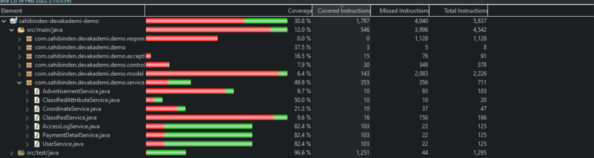
Task: Sort by Total Instructions column header
Action: click(x=459, y=11)
